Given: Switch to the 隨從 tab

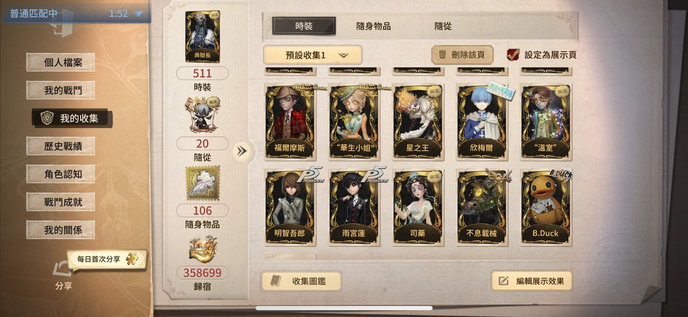Looking at the screenshot, I should pos(443,26).
